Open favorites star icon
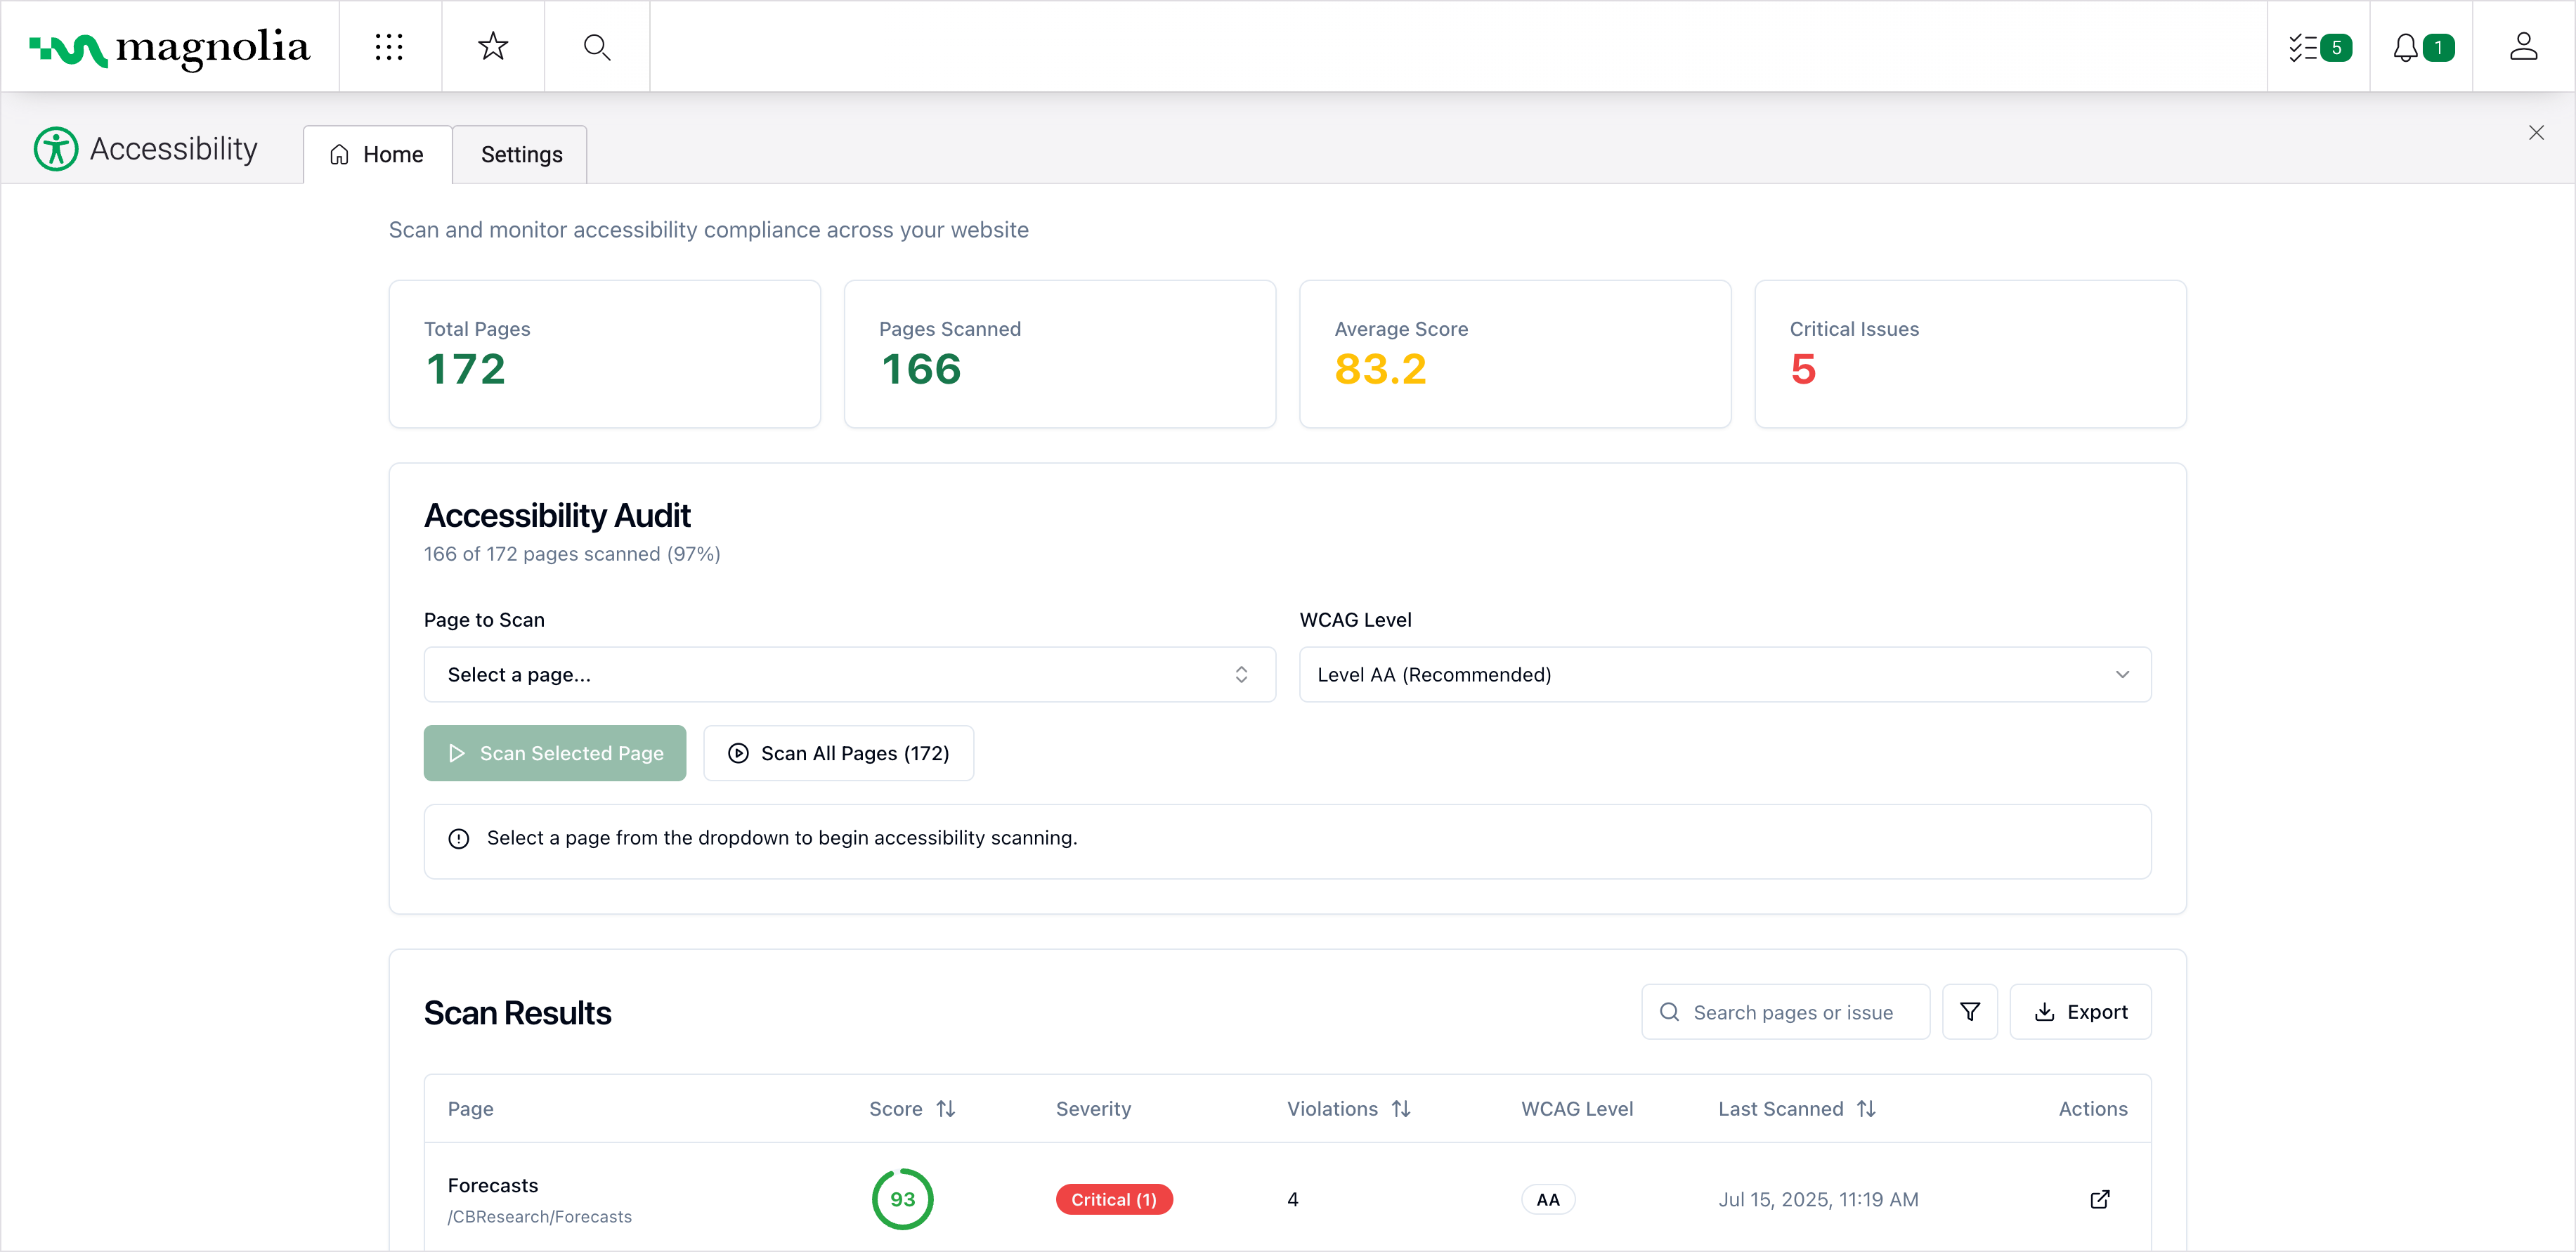Image resolution: width=2576 pixels, height=1252 pixels. pos(493,47)
